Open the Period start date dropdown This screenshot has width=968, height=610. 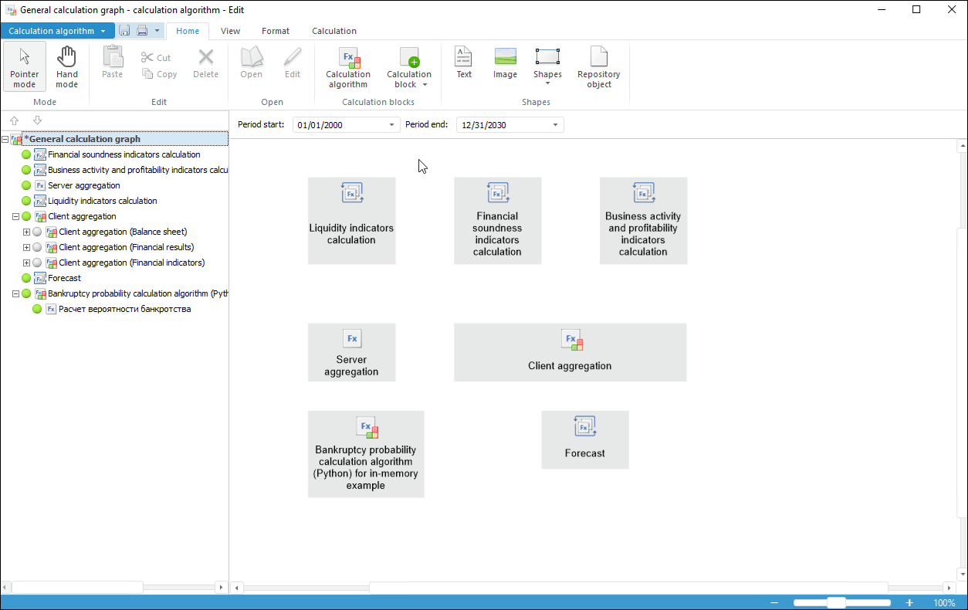[x=391, y=125]
